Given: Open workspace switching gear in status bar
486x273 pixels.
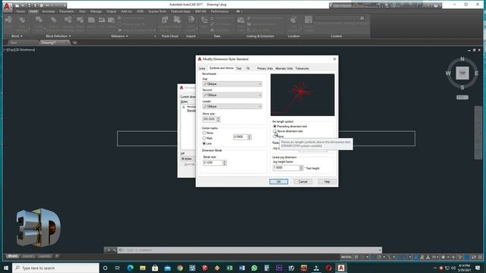Looking at the screenshot, I should pyautogui.click(x=443, y=257).
